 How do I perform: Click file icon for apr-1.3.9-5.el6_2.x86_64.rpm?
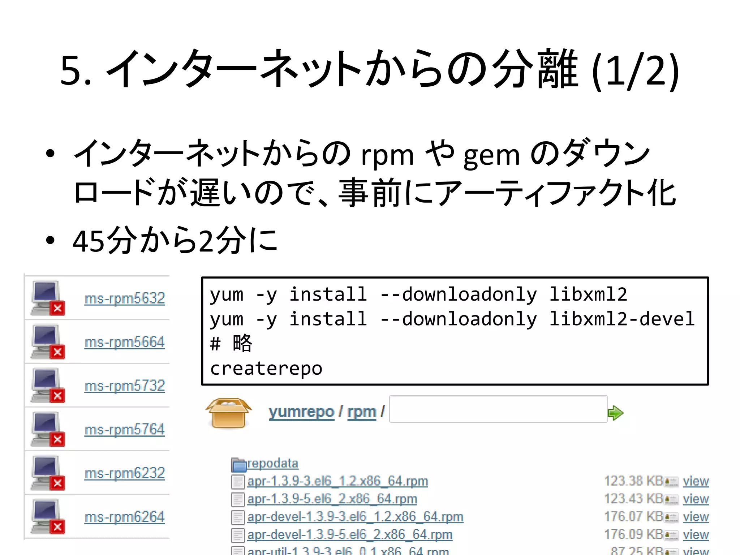tap(238, 500)
